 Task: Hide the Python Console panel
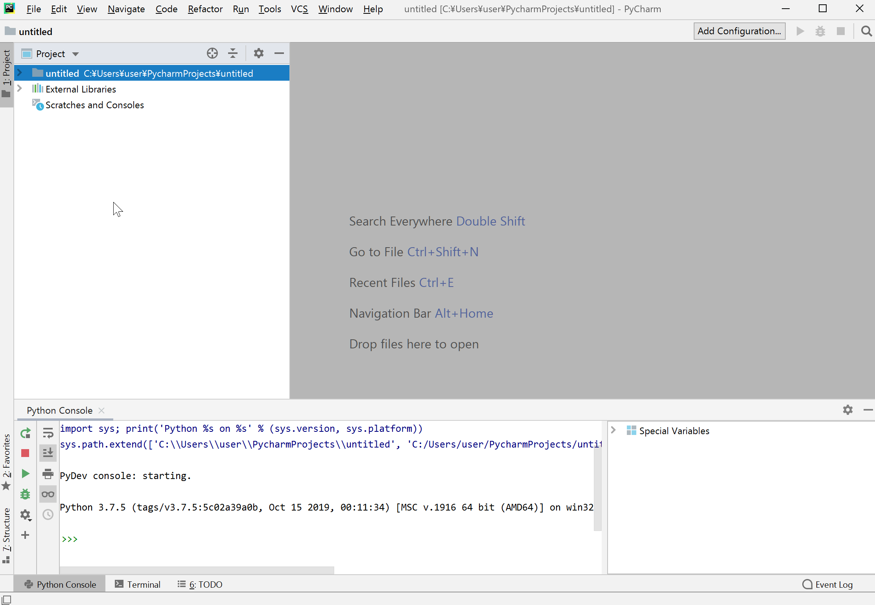coord(868,410)
